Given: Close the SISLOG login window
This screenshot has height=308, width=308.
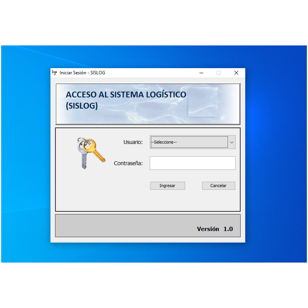Looking at the screenshot, I should (x=236, y=73).
